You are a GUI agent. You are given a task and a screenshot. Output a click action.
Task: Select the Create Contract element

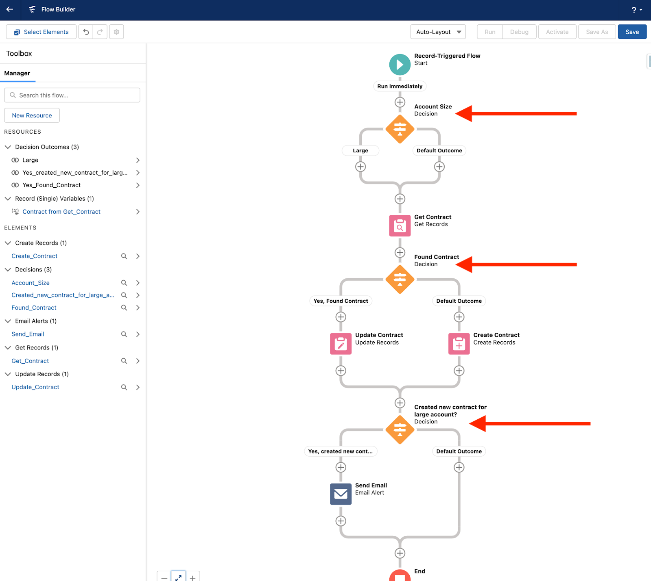pos(459,343)
